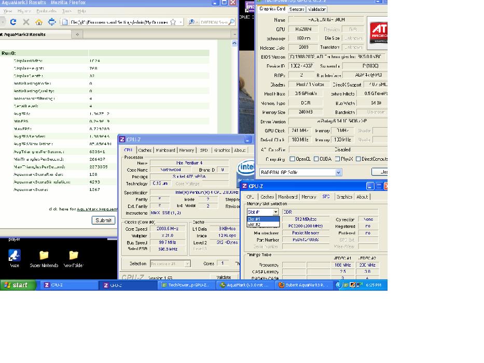Open Memory tab in CPU-Z SPD window
484x363 pixels.
tap(309, 197)
